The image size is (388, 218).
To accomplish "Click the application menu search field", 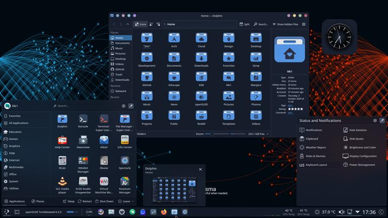I will tap(87, 106).
